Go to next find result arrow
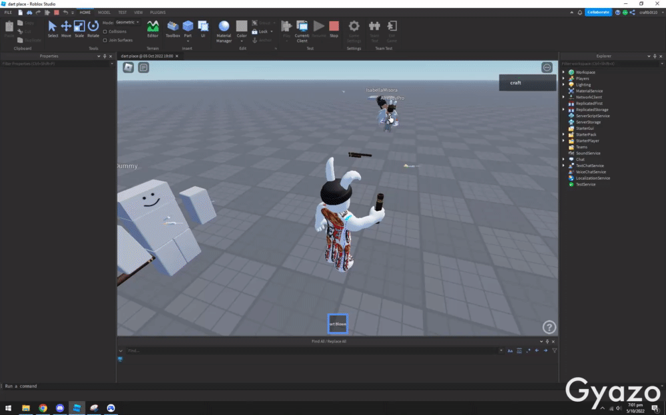The height and width of the screenshot is (415, 666). pos(545,350)
